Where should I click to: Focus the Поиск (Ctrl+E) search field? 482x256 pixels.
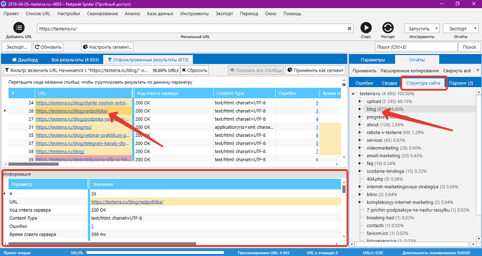tap(416, 47)
